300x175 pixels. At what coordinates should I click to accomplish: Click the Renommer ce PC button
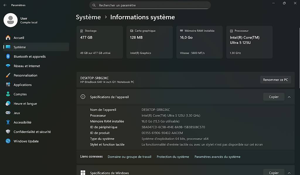(x=275, y=79)
